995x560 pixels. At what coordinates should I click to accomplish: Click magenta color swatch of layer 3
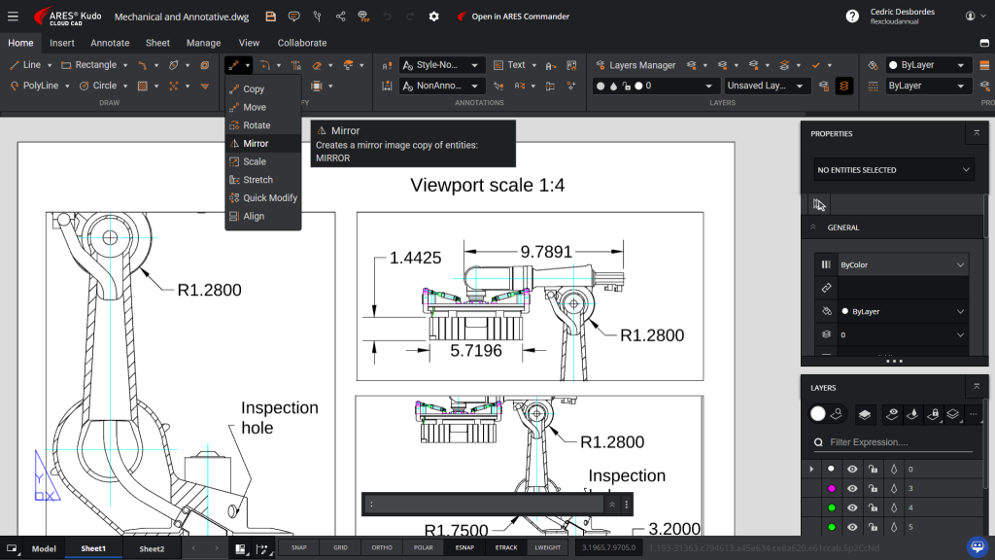point(832,488)
